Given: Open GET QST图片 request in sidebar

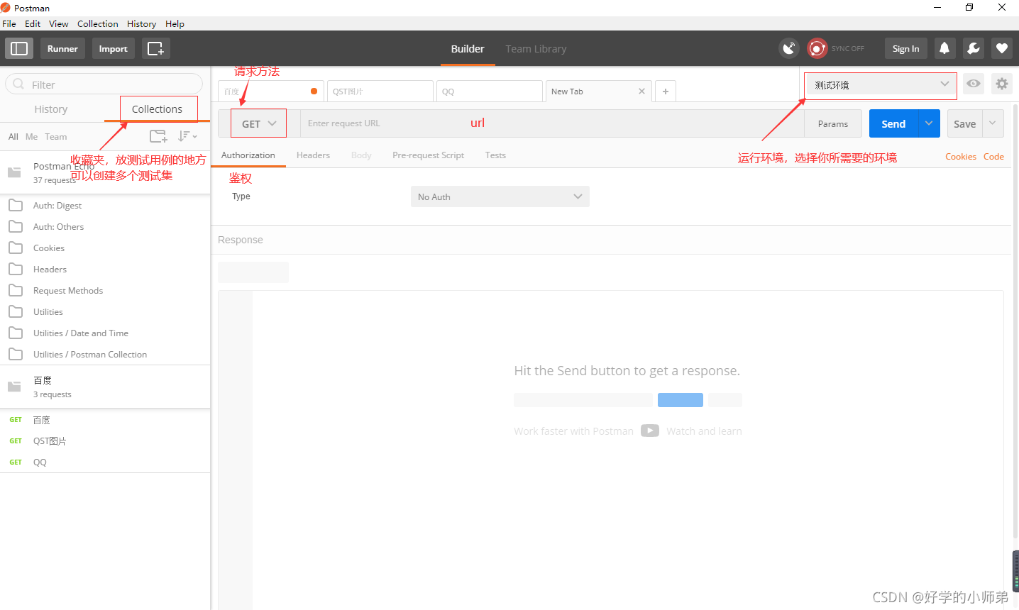Looking at the screenshot, I should (105, 441).
